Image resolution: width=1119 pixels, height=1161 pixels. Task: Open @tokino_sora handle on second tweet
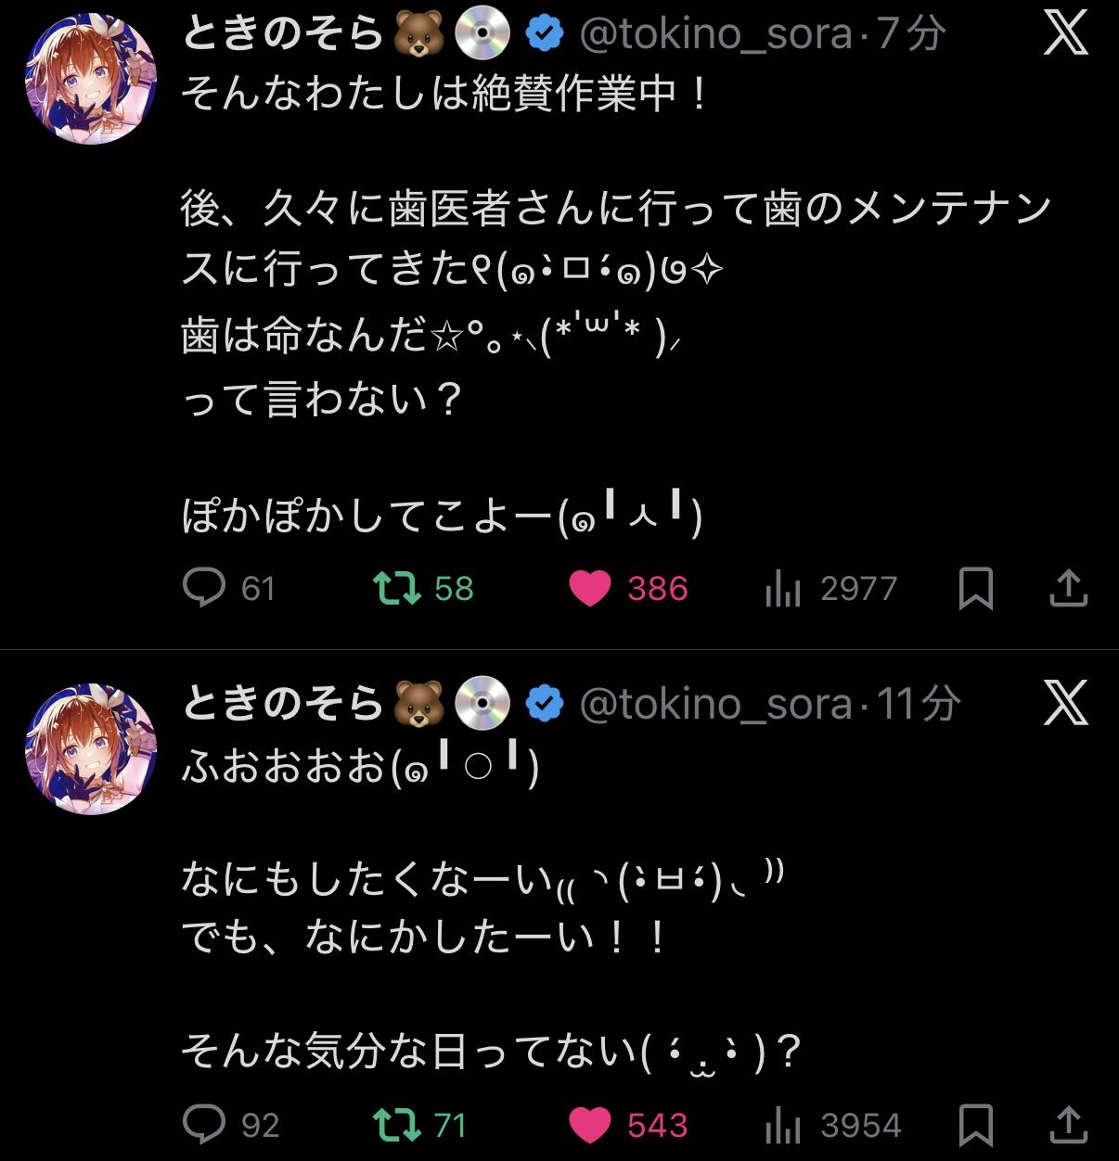point(715,705)
